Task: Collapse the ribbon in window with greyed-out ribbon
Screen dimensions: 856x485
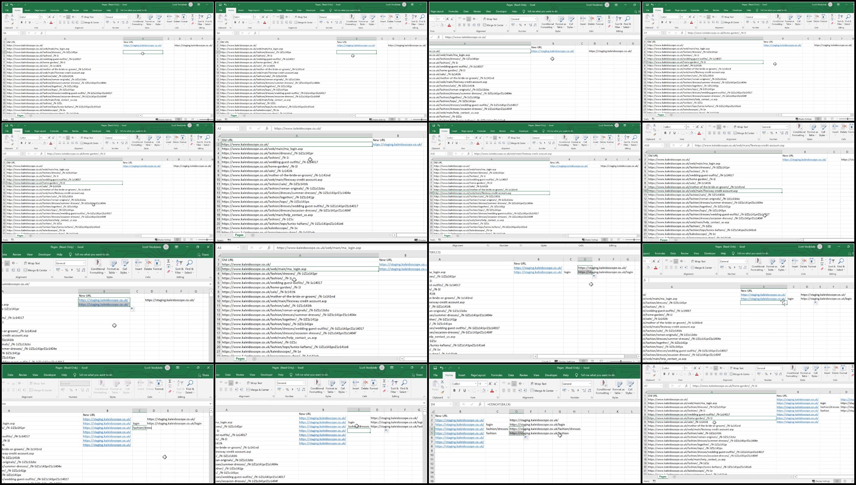Action: tap(211, 397)
